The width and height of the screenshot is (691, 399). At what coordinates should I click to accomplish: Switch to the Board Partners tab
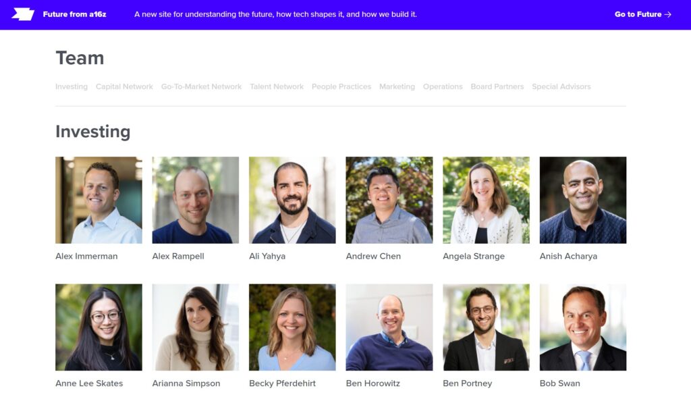(x=497, y=86)
